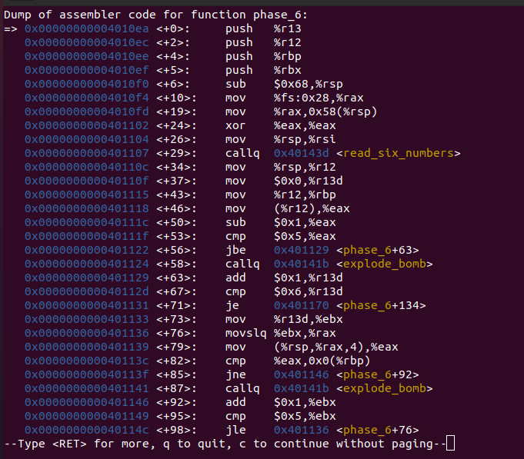
Task: Click the operand '%fs:0x28,%rax'
Action: point(319,98)
